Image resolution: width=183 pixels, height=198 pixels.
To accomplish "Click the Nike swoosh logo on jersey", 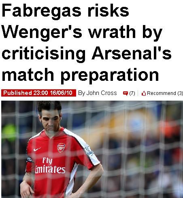I will 37,150.
